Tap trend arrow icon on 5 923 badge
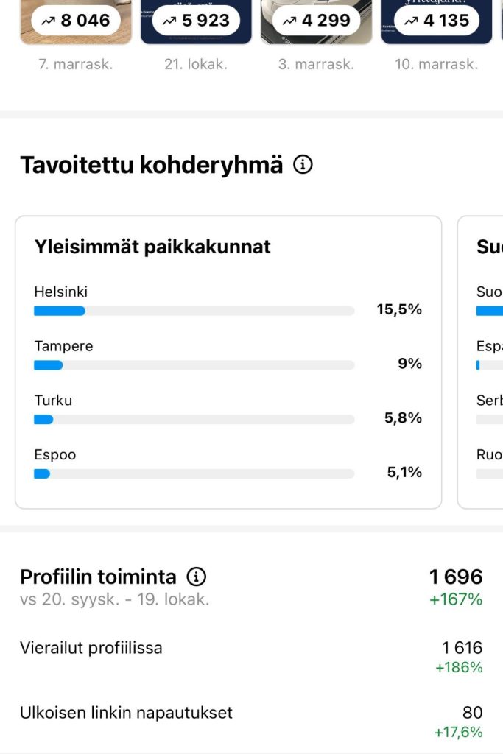Viewport: 503px width, 754px height. click(169, 21)
